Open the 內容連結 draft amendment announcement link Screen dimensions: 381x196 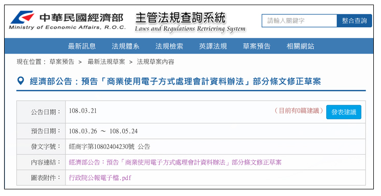[175, 162]
